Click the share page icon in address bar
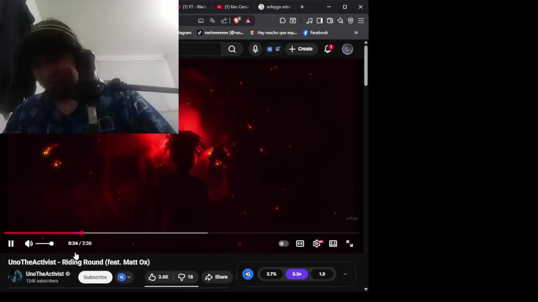The image size is (538, 302). pyautogui.click(x=224, y=21)
